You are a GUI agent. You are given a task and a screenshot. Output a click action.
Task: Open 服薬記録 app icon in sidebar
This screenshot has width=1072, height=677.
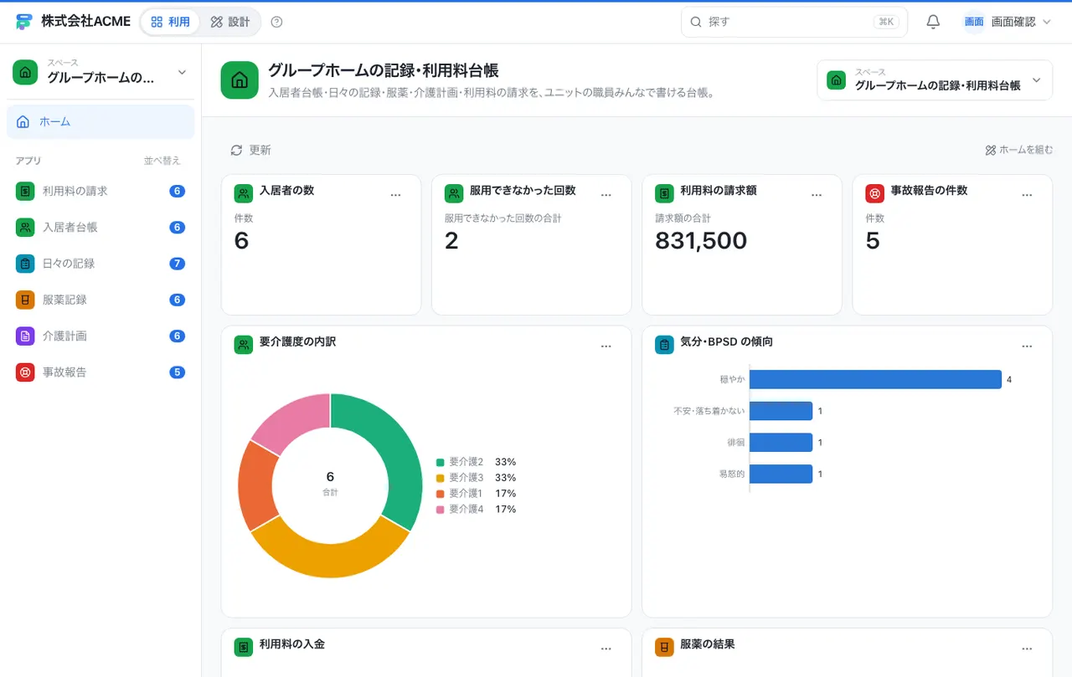click(25, 300)
